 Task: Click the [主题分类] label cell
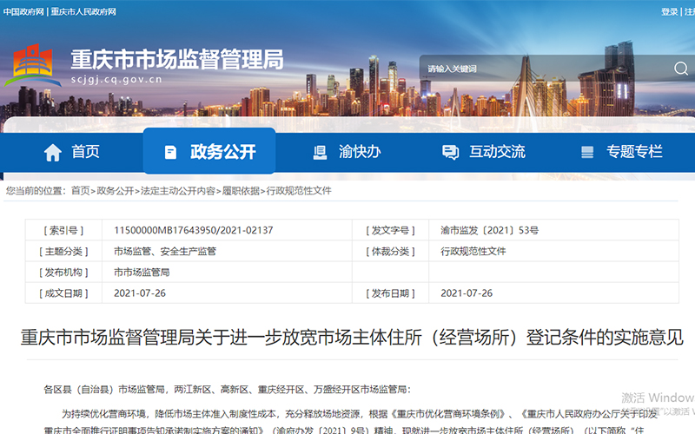[x=63, y=251]
